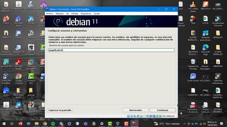
Task: Open the Dispositivos menu
Action: [x=86, y=13]
